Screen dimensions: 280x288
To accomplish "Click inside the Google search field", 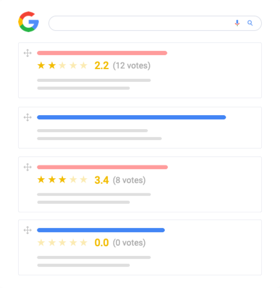I will coord(139,23).
